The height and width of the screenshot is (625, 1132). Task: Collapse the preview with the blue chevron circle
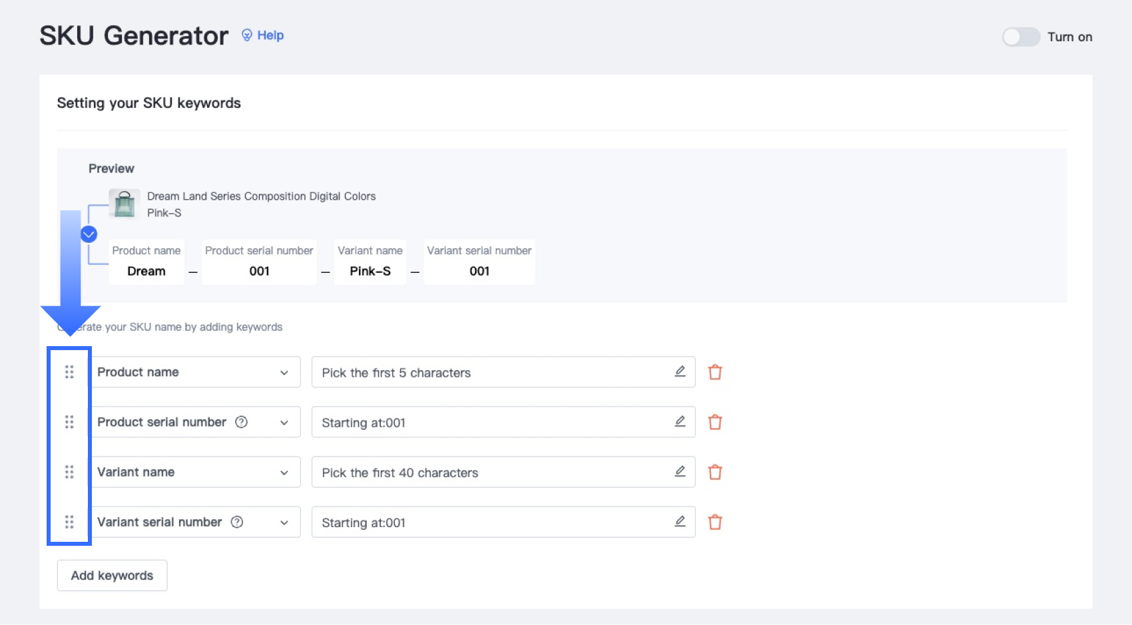(89, 234)
